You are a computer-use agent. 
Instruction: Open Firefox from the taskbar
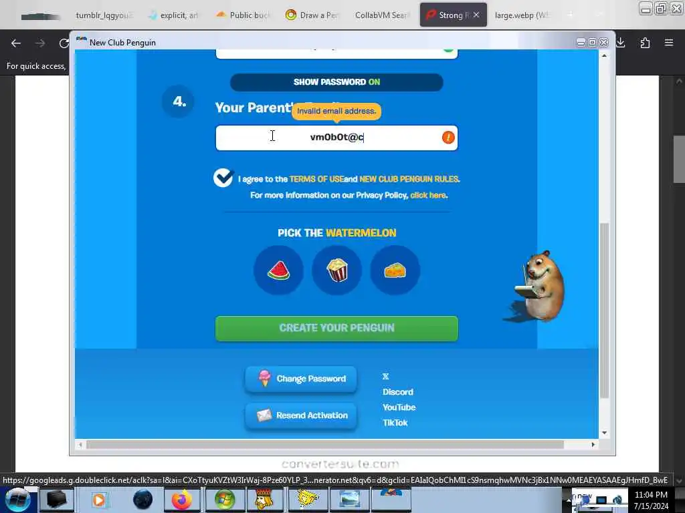182,500
